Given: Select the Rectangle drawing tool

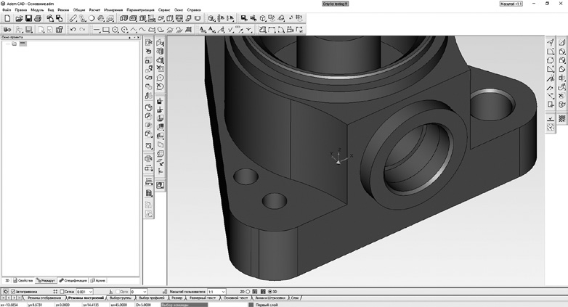Looking at the screenshot, I should pos(106,30).
